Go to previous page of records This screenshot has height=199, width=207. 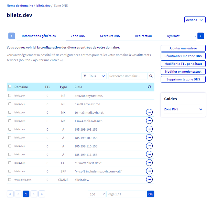point(18,194)
